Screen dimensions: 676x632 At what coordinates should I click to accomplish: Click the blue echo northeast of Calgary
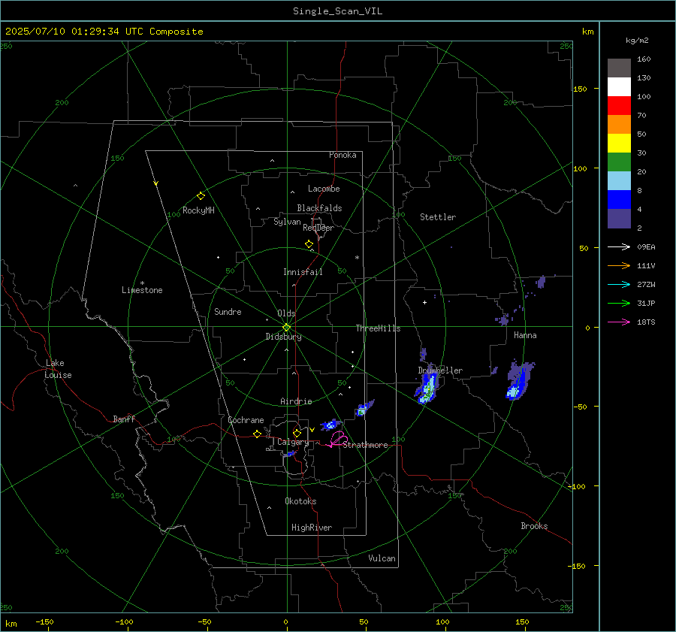click(330, 425)
